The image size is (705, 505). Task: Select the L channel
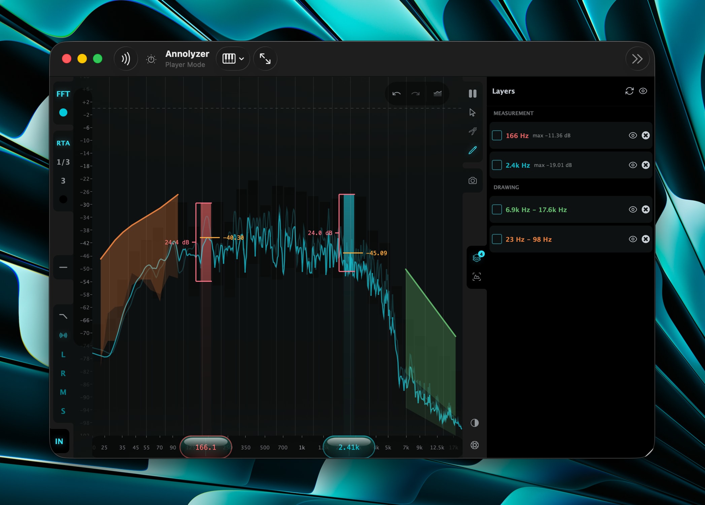63,355
